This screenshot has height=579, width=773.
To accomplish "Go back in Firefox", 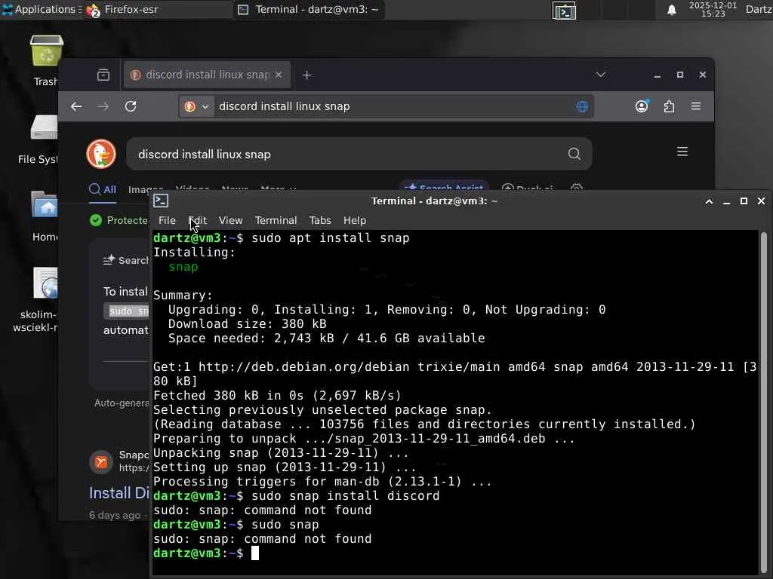I will 76,106.
